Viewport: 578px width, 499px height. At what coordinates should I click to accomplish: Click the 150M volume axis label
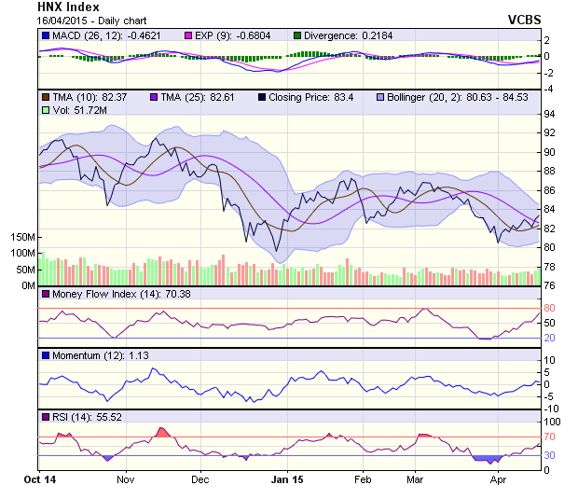23,238
